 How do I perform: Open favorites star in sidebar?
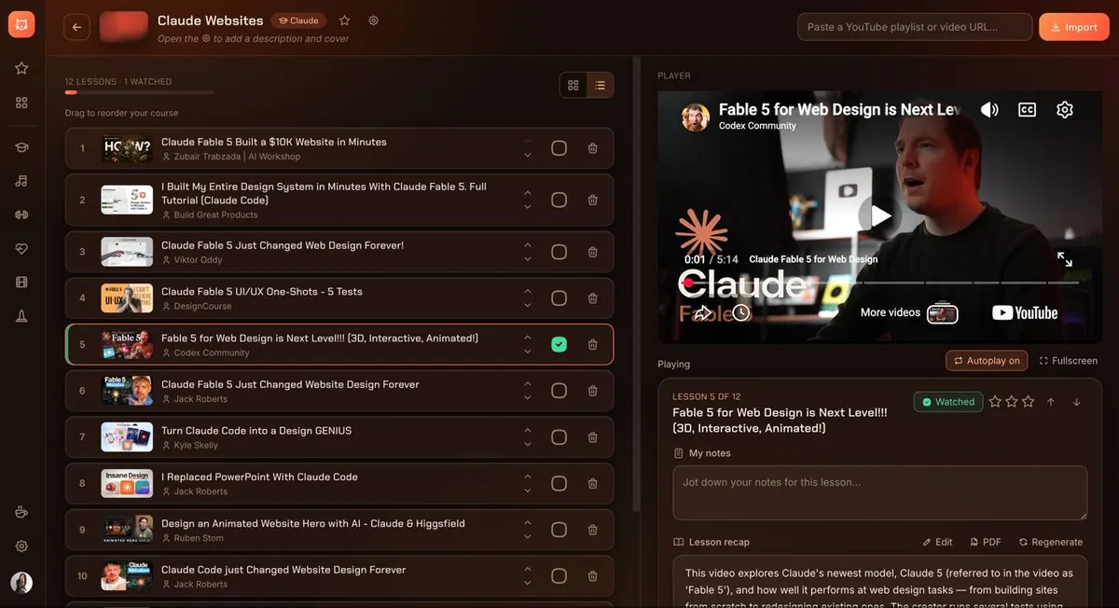click(21, 68)
